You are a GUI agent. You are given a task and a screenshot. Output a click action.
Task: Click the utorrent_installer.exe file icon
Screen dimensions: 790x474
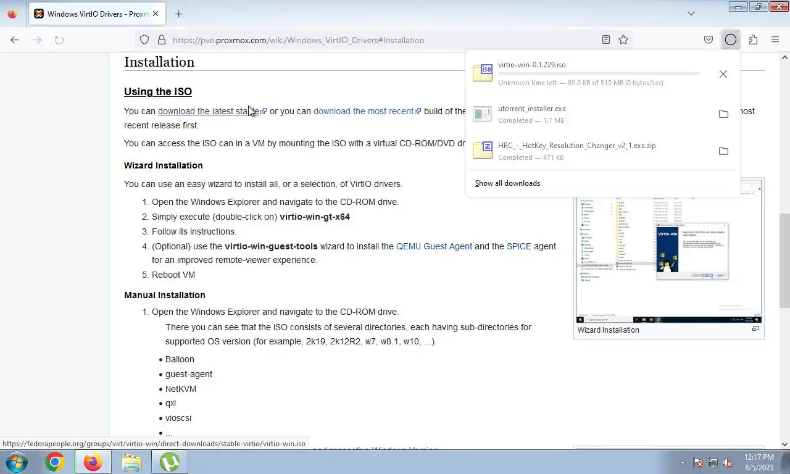[x=483, y=114]
